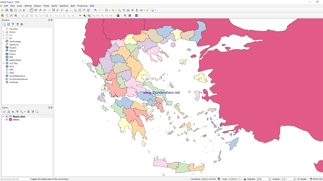Screen dimensions: 323x181
Task: Expand XYZ Tiles in Browser
Action: point(3,63)
